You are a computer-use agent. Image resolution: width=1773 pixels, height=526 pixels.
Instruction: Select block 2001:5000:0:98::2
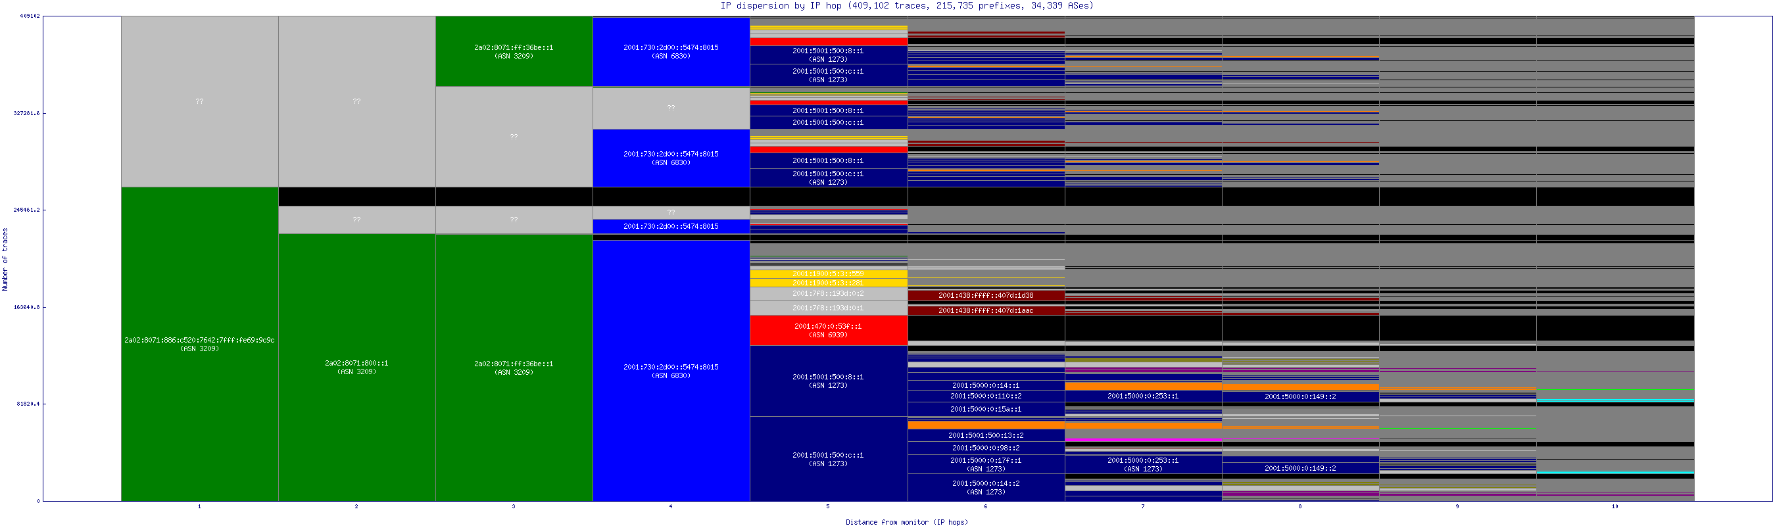[986, 448]
